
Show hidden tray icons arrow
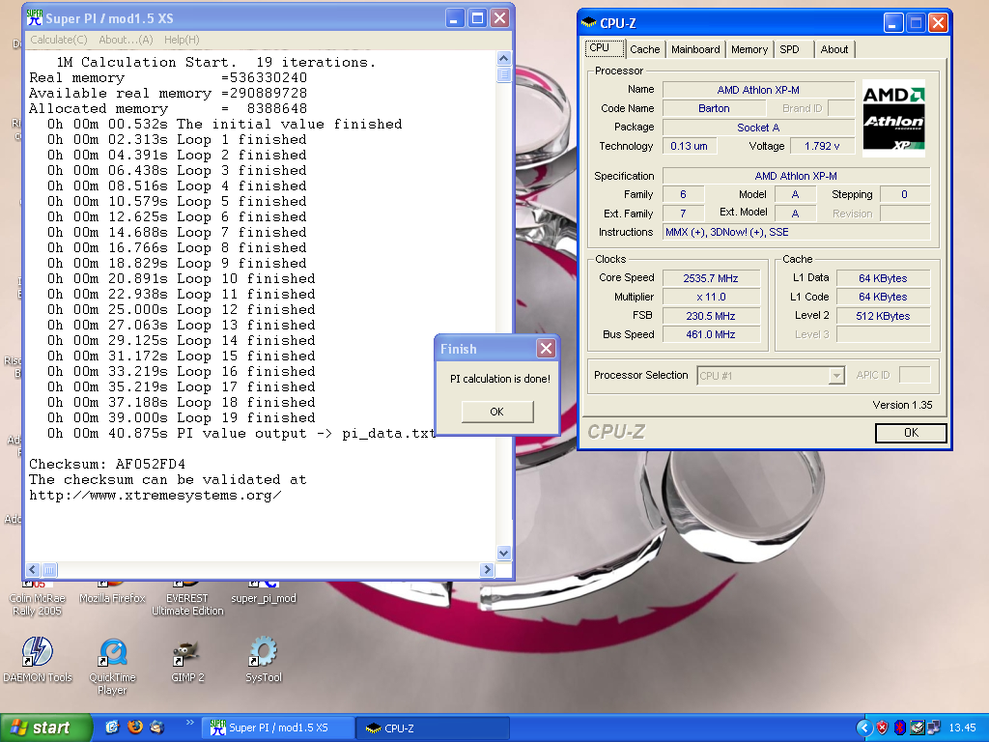coord(864,728)
